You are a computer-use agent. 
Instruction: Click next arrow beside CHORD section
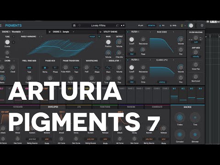(14, 61)
